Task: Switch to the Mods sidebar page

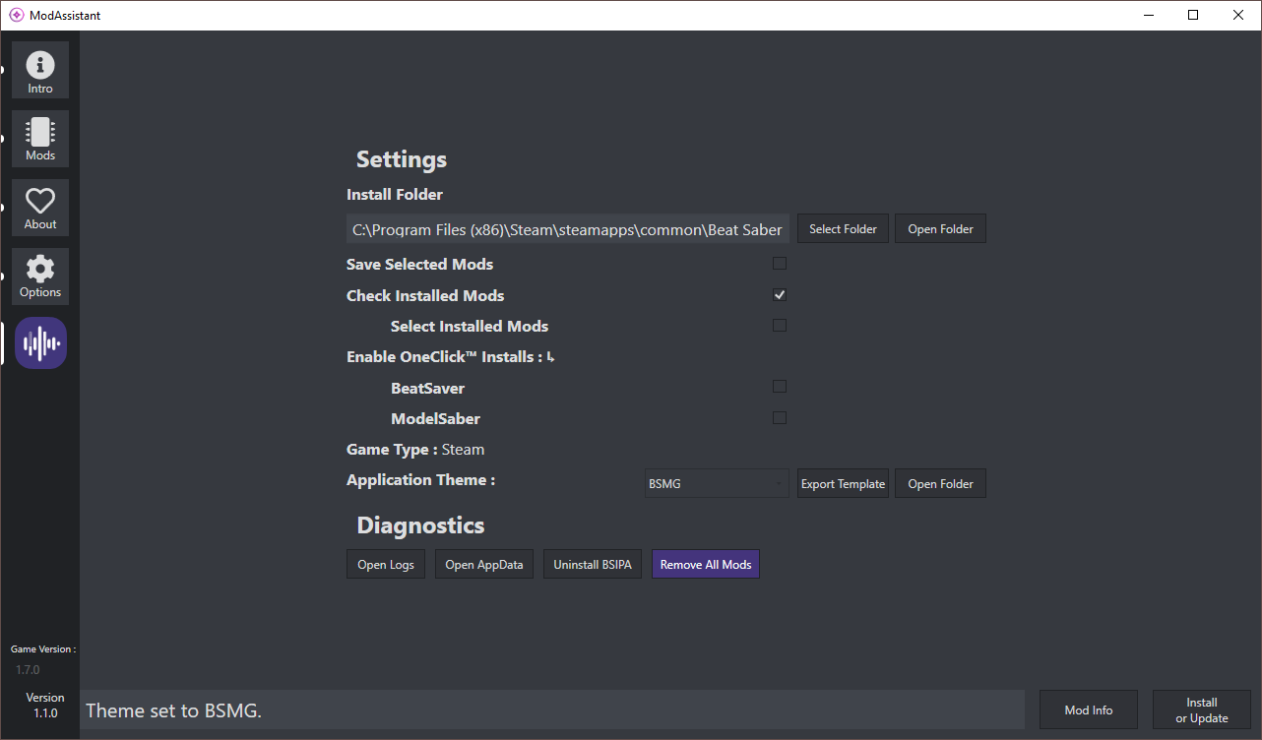Action: 40,139
